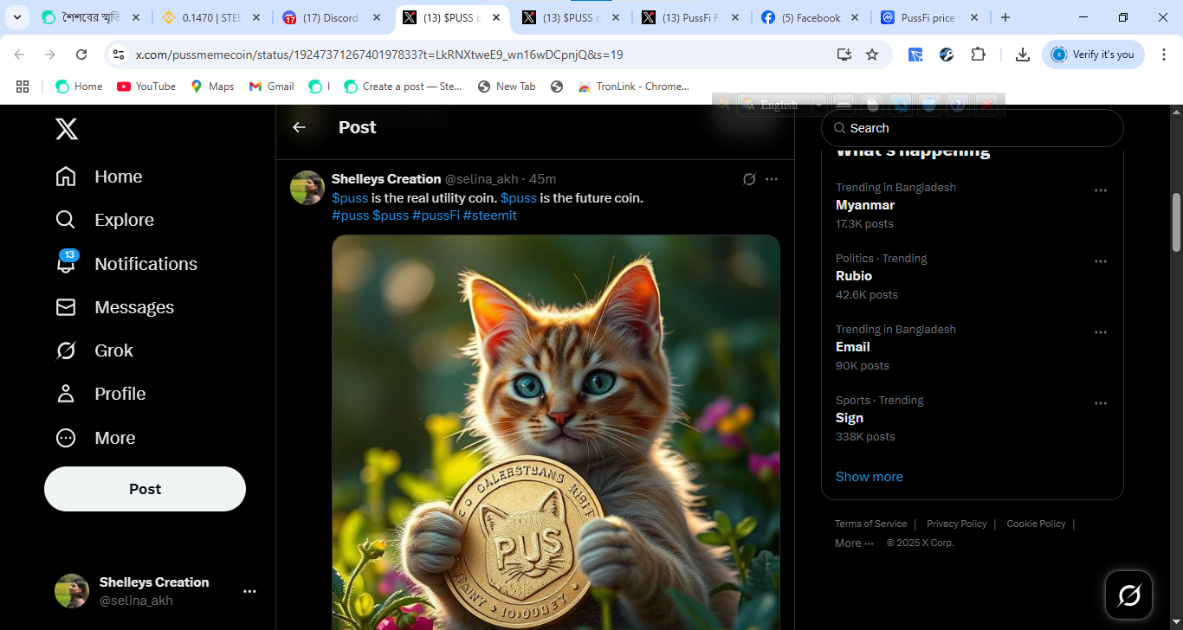The height and width of the screenshot is (630, 1183).
Task: Open the Cookie Policy link
Action: [x=1036, y=524]
